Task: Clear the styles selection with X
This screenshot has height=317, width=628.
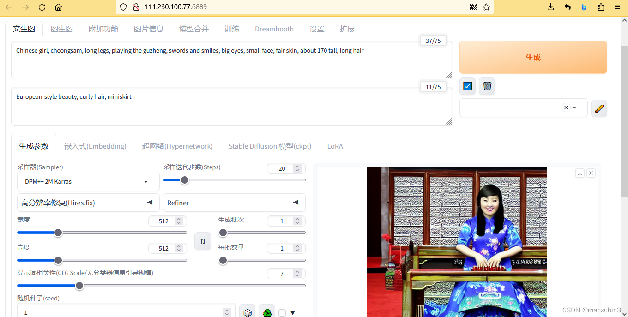Action: 566,108
